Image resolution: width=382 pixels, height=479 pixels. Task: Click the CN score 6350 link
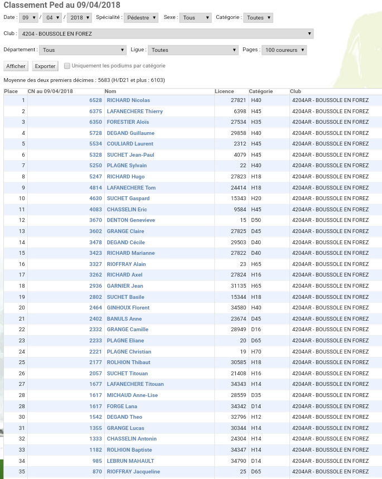95,122
